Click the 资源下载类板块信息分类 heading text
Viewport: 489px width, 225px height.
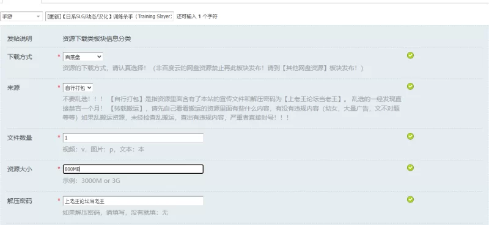(x=97, y=39)
